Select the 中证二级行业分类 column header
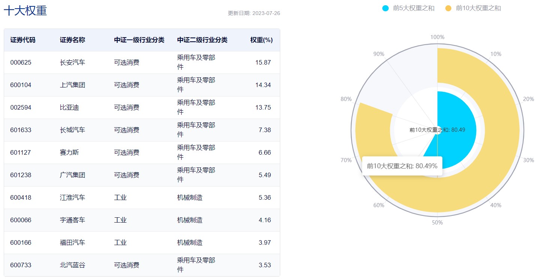 pos(202,40)
